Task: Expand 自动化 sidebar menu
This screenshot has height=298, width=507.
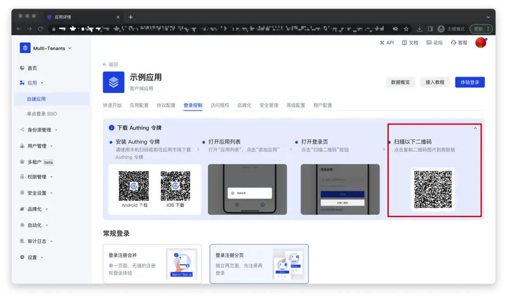Action: 34,225
